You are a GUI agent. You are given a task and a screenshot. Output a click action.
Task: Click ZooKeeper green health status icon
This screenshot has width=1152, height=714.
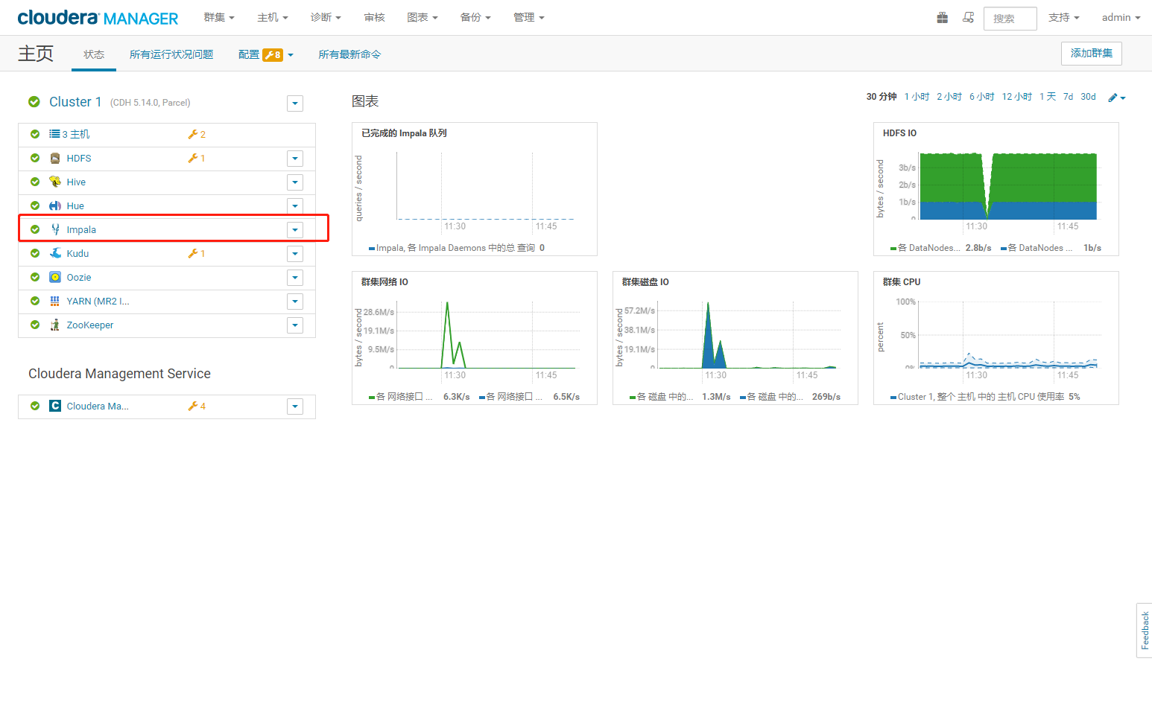point(35,325)
